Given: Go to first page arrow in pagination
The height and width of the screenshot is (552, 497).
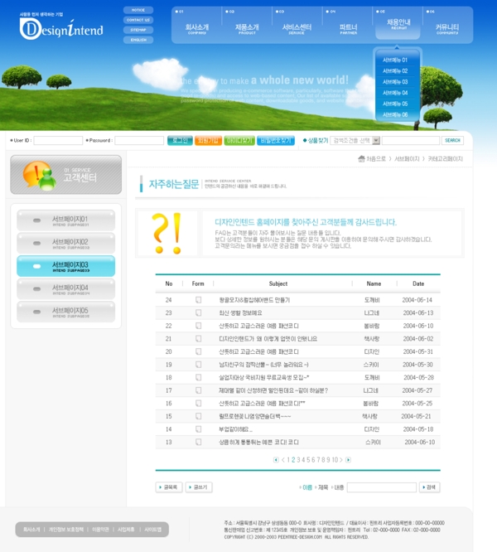Looking at the screenshot, I should tap(276, 460).
